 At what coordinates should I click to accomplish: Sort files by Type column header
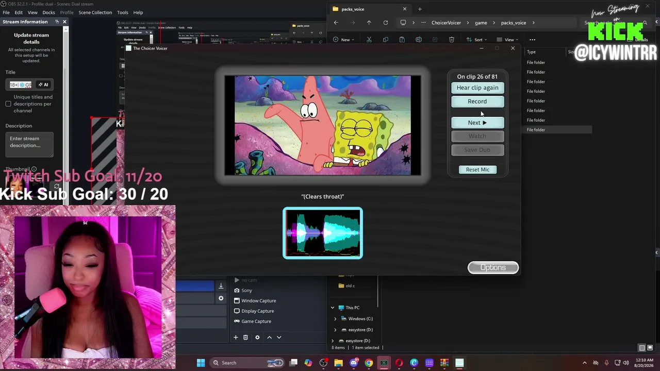(x=531, y=52)
